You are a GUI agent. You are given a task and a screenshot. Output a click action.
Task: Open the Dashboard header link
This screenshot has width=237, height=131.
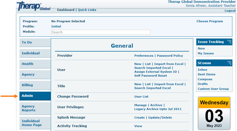point(66,10)
